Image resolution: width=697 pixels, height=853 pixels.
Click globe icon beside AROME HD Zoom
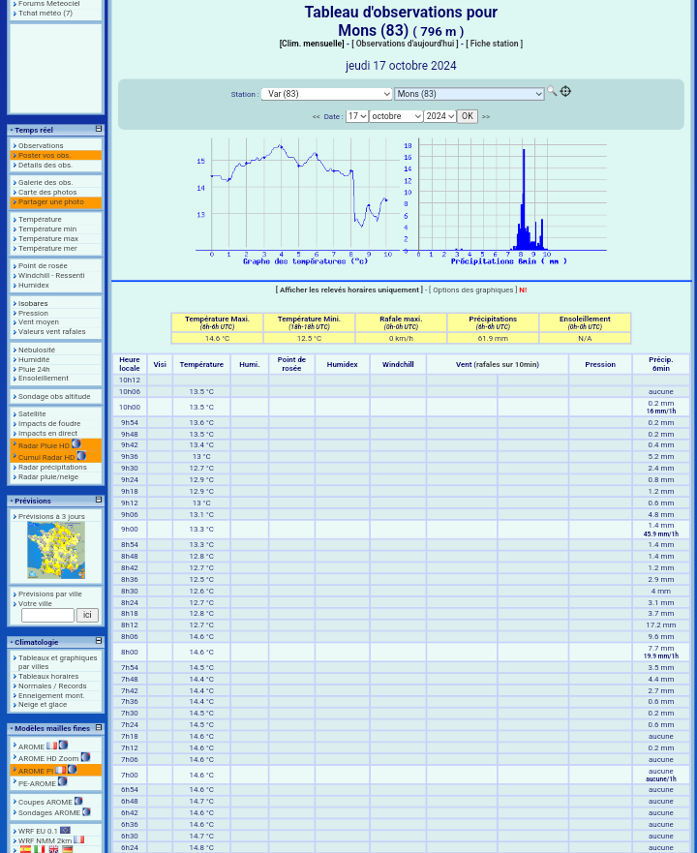point(85,757)
